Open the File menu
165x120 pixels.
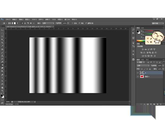8,19
